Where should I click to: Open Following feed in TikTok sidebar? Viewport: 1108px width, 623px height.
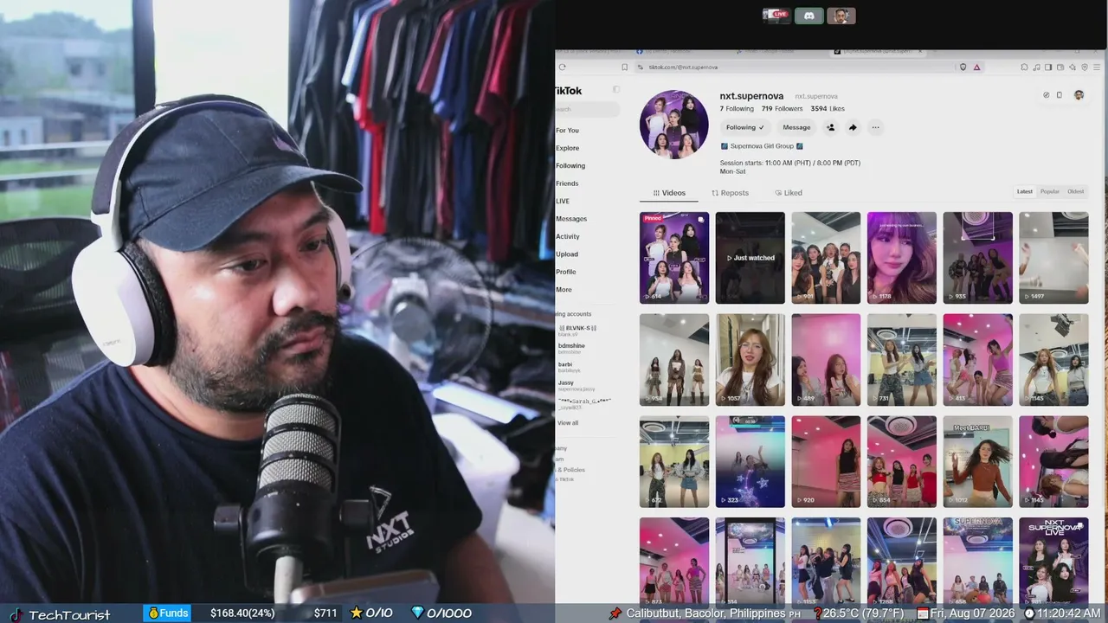pos(570,165)
